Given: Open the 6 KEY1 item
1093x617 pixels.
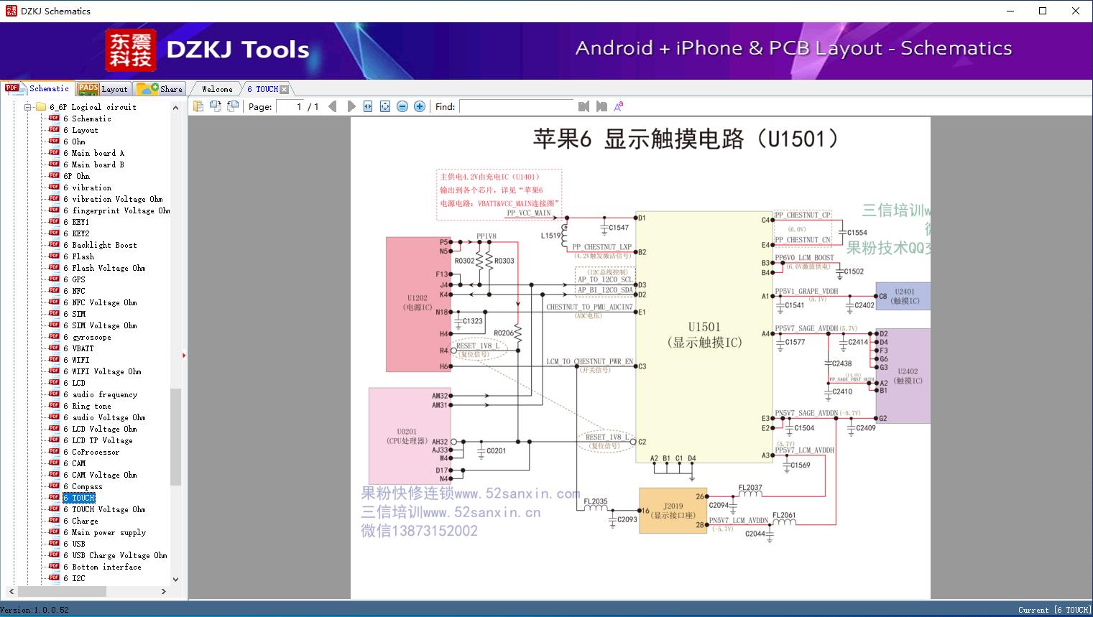Looking at the screenshot, I should [76, 222].
